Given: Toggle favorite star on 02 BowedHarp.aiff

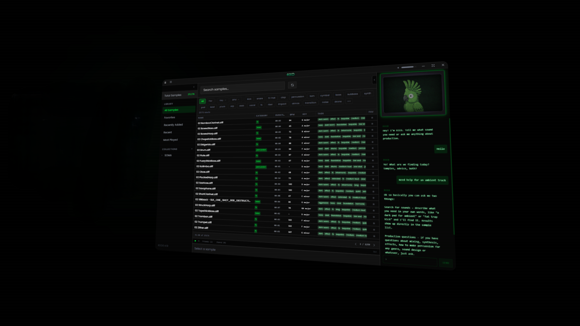Looking at the screenshot, I should [x=372, y=130].
